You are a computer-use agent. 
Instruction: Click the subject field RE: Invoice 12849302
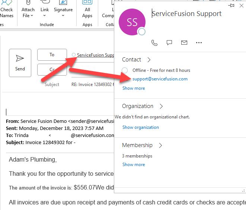pyautogui.click(x=93, y=85)
